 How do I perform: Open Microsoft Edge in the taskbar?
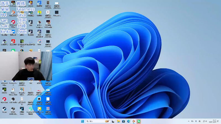pyautogui.click(x=128, y=121)
